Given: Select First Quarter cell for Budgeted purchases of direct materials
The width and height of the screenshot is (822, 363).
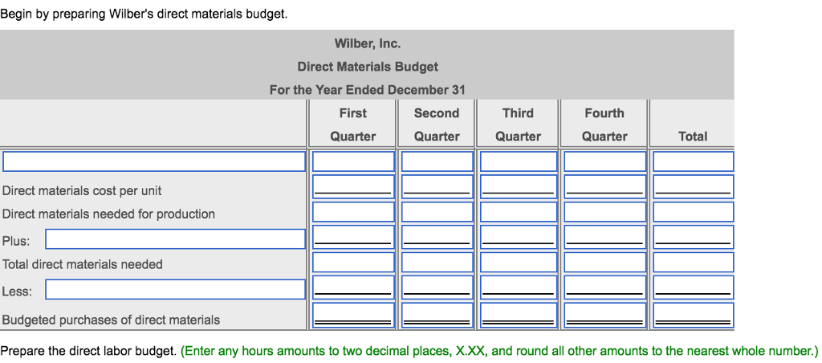Looking at the screenshot, I should [x=353, y=316].
